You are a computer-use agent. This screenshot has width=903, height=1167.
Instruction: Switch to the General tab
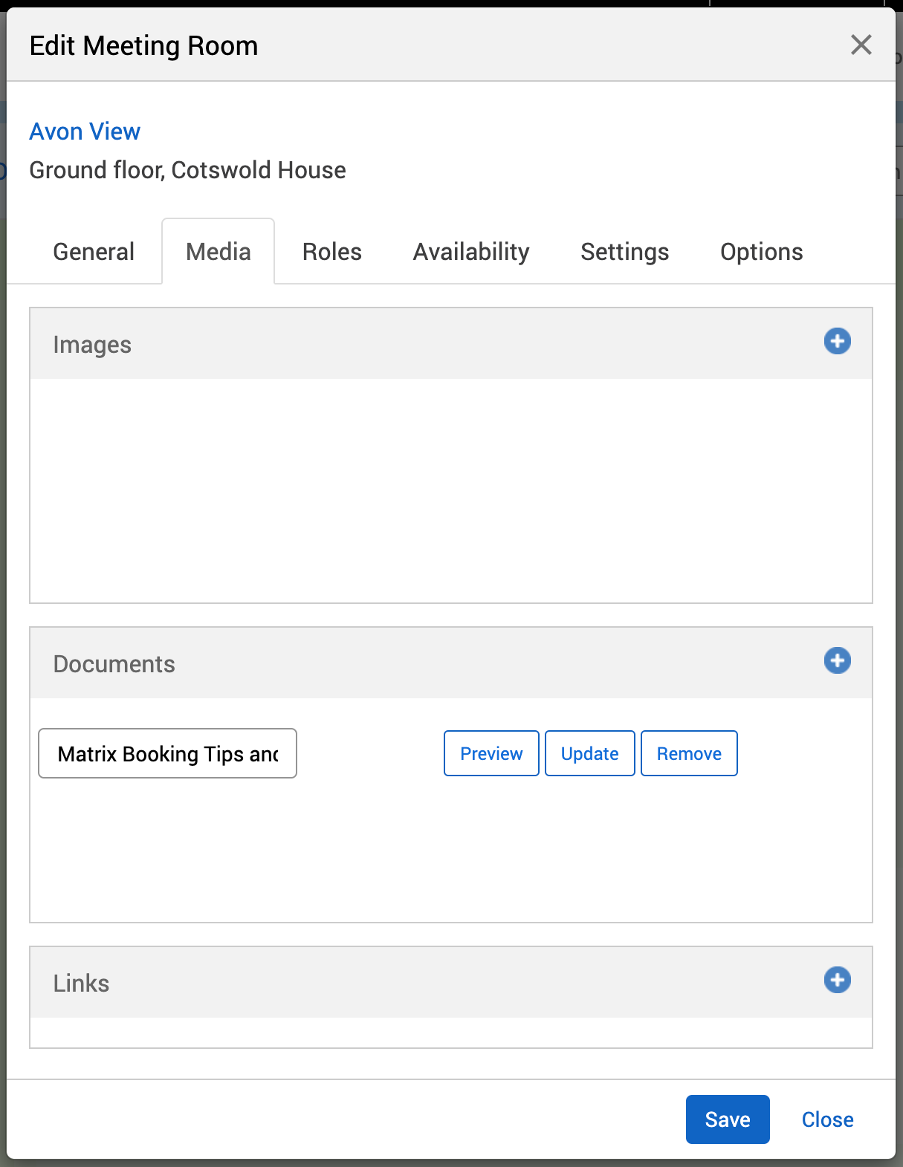pyautogui.click(x=94, y=252)
